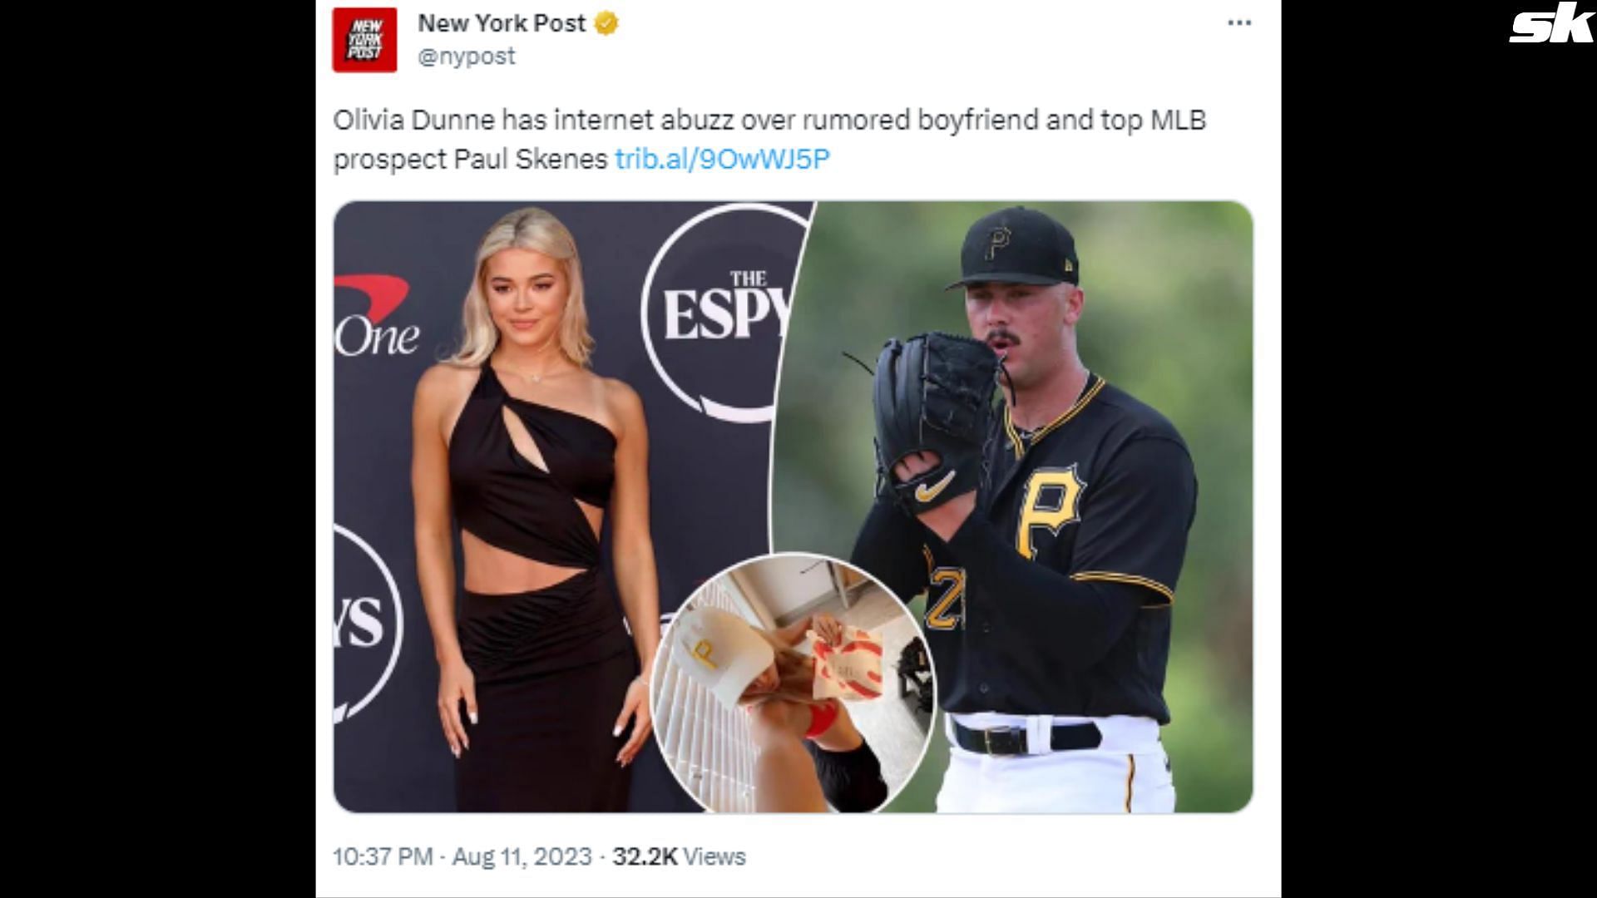The image size is (1597, 898).
Task: Open the tweet timestamp 10:37 PM Aug 11, 2023
Action: coord(462,856)
